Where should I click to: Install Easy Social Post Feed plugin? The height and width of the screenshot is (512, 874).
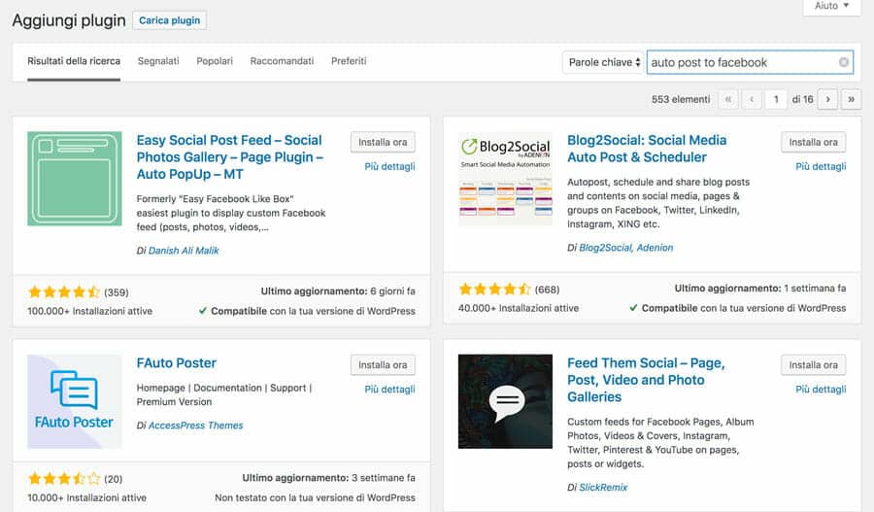383,142
